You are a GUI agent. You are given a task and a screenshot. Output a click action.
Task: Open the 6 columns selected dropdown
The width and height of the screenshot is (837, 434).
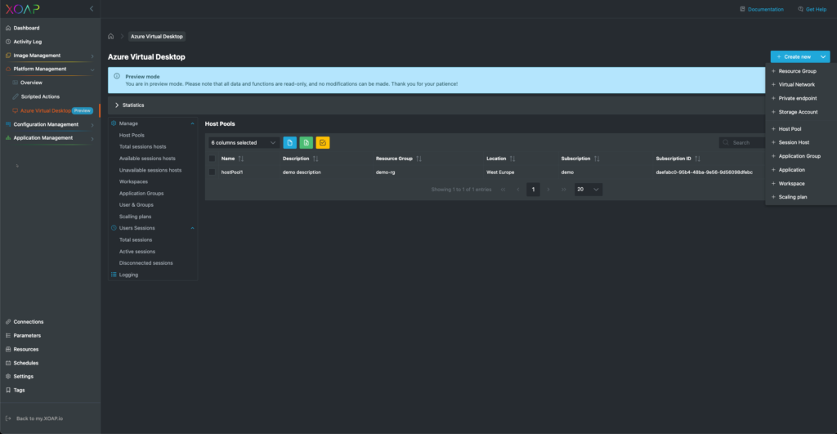coord(244,142)
